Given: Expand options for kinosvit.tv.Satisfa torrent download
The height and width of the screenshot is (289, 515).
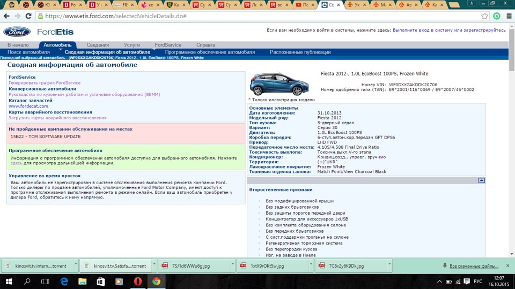Looking at the screenshot, I should (x=154, y=266).
